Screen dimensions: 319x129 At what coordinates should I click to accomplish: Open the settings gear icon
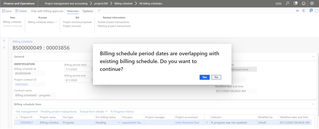[312, 3]
